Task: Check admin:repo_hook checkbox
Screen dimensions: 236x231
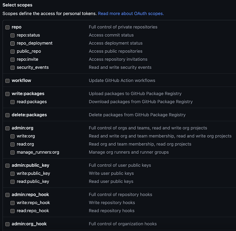Action: pos(7,195)
